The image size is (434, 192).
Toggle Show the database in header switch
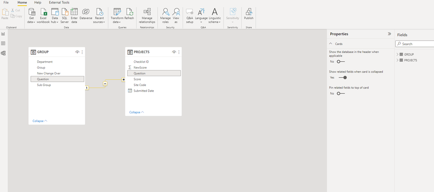pyautogui.click(x=341, y=62)
